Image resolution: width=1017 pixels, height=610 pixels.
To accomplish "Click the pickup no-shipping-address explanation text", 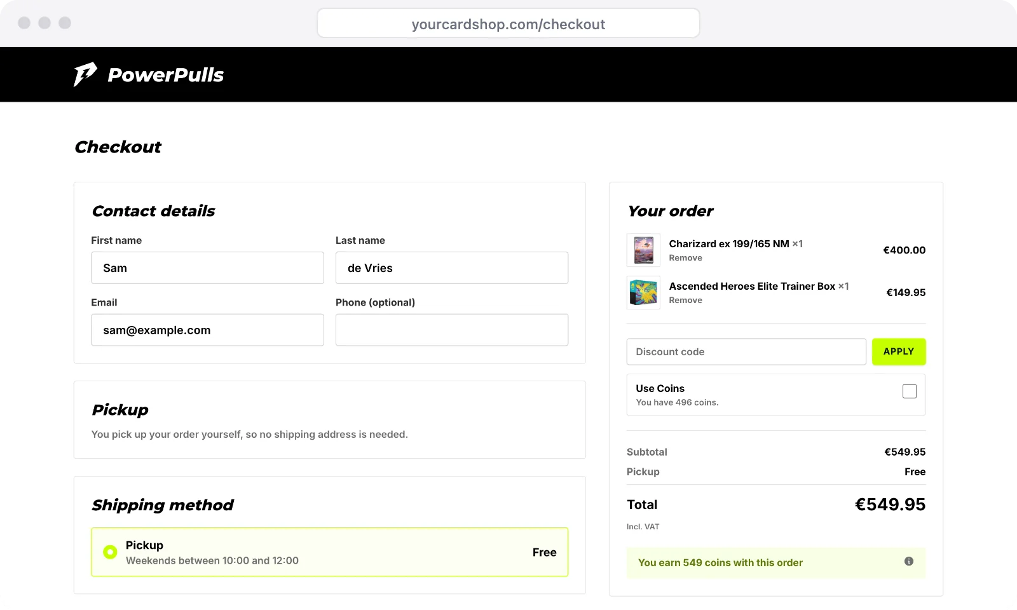I will tap(250, 435).
